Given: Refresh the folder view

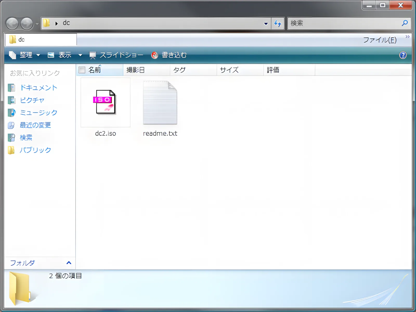Looking at the screenshot, I should pyautogui.click(x=278, y=23).
